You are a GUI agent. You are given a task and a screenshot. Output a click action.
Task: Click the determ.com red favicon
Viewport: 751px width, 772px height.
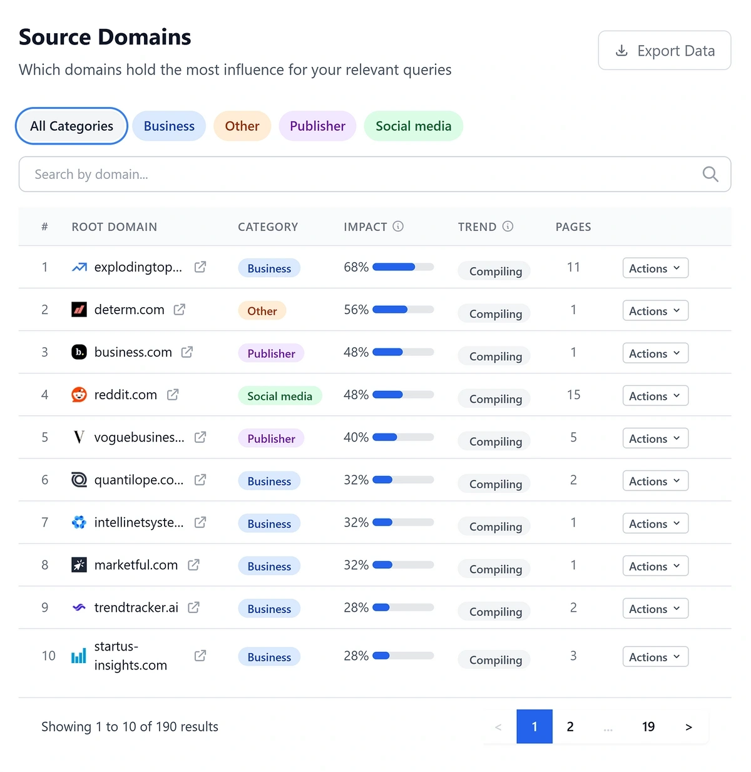(x=79, y=310)
